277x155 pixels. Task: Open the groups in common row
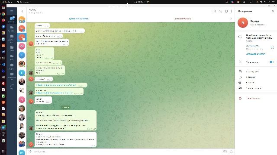point(256,88)
